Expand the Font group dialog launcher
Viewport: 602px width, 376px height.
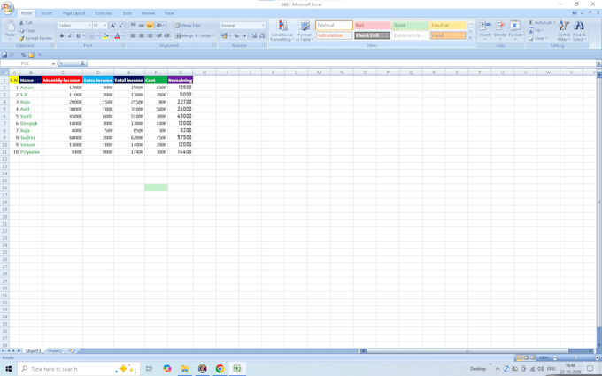pyautogui.click(x=123, y=45)
